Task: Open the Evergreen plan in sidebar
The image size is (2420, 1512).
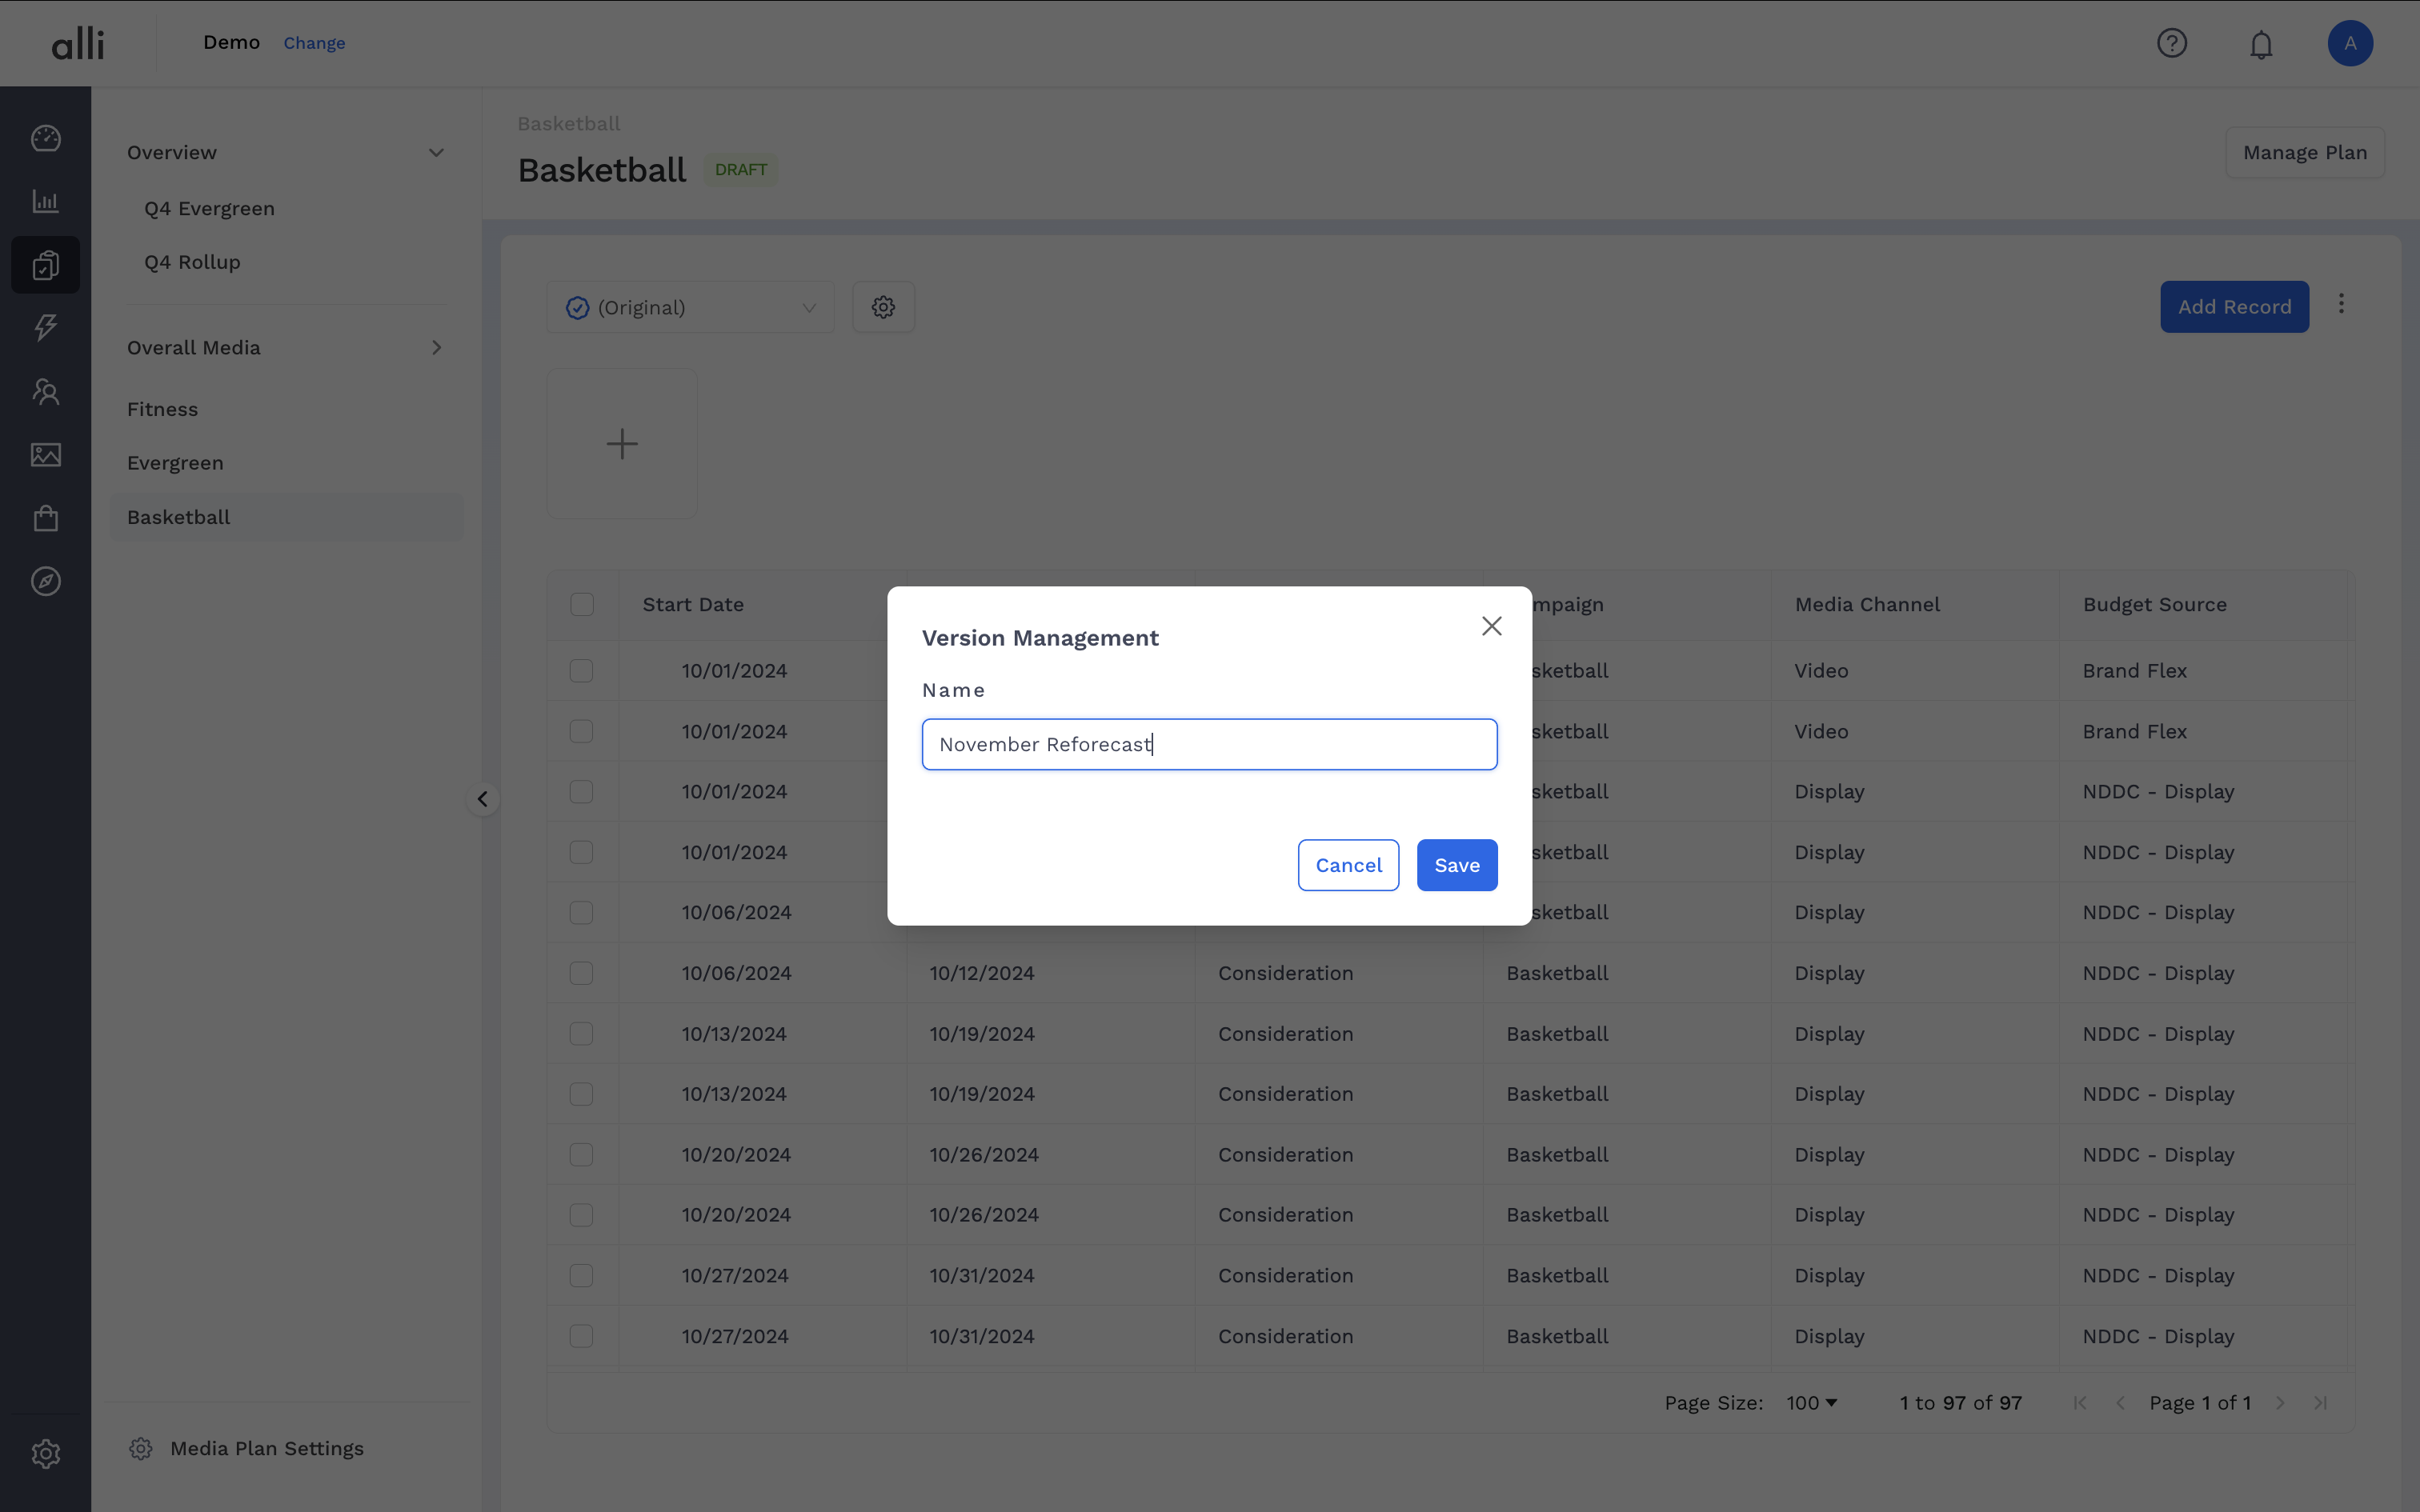Action: (x=175, y=463)
